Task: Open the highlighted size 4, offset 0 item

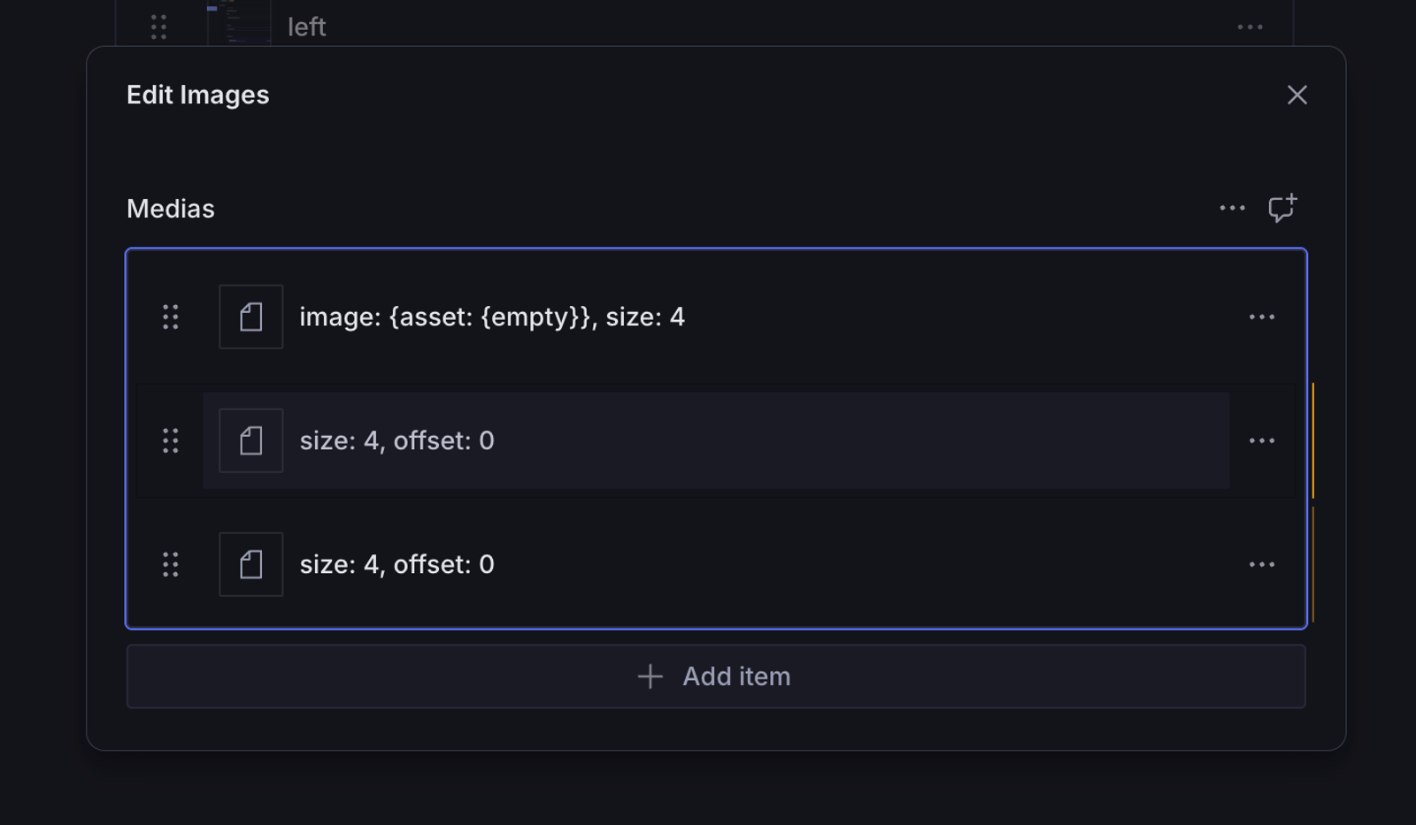Action: pos(397,440)
